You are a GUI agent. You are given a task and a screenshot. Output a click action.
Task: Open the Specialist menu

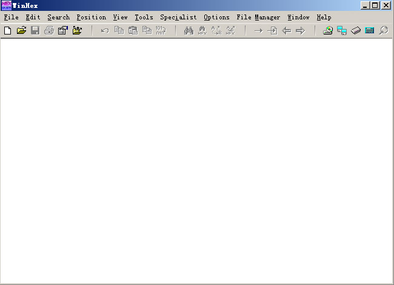coord(178,18)
